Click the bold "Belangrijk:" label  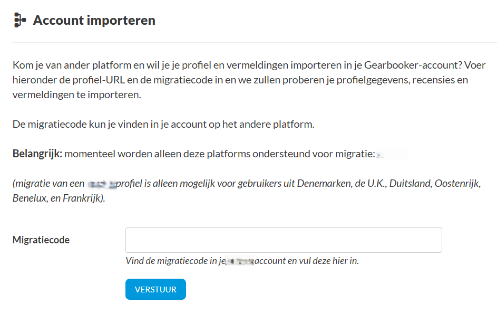(37, 154)
